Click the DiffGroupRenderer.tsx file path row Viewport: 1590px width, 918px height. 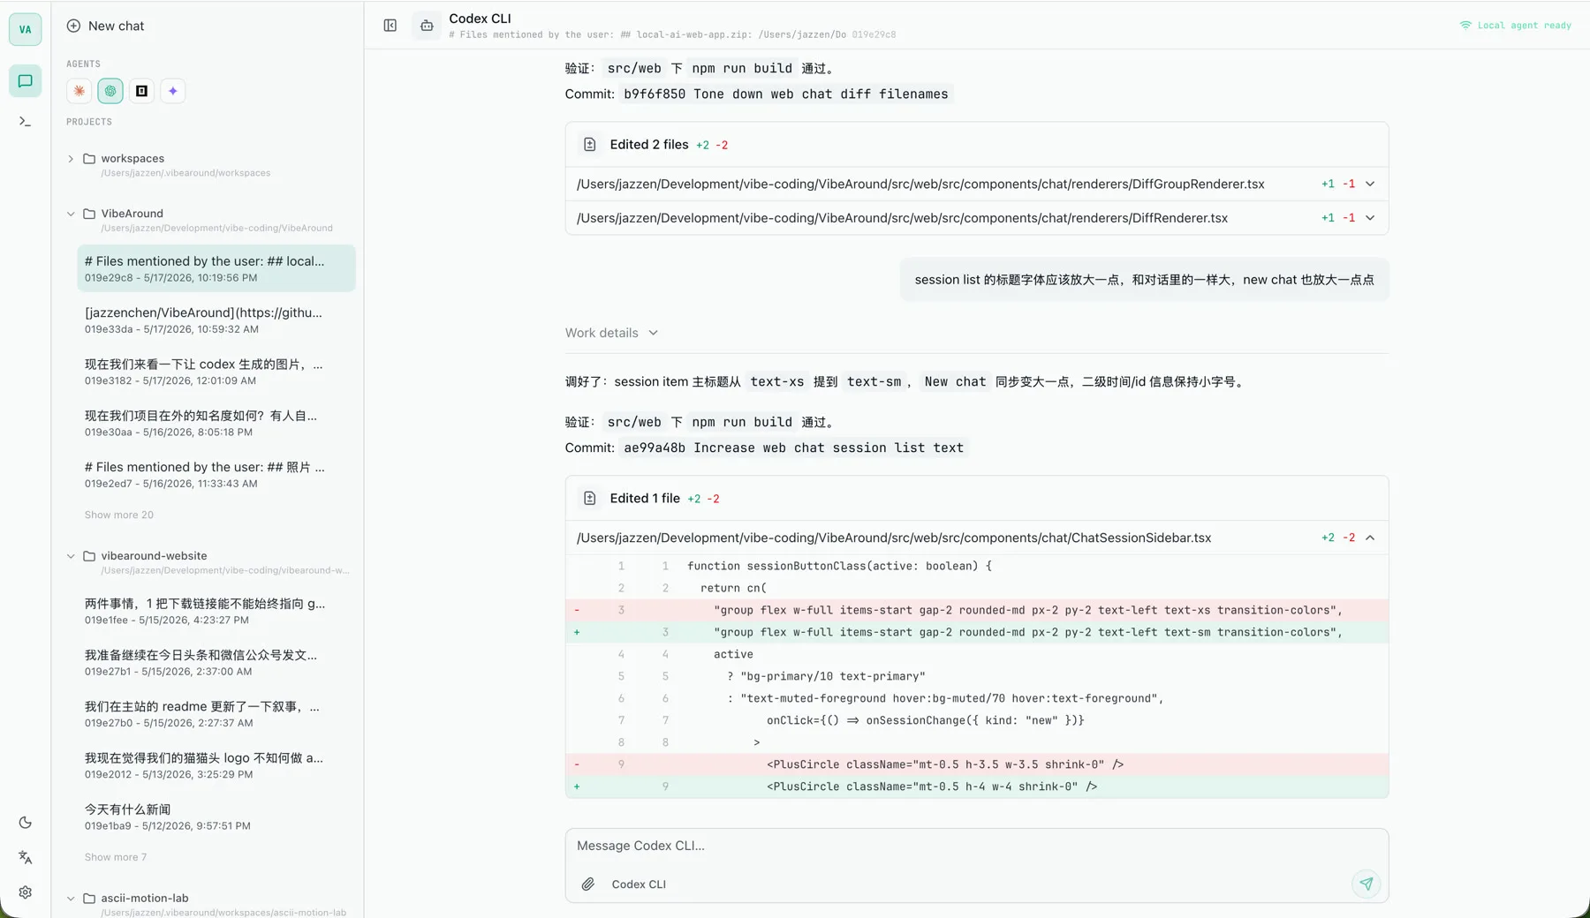tap(976, 184)
